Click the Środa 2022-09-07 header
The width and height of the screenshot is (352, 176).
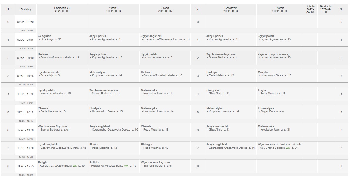[x=165, y=9]
